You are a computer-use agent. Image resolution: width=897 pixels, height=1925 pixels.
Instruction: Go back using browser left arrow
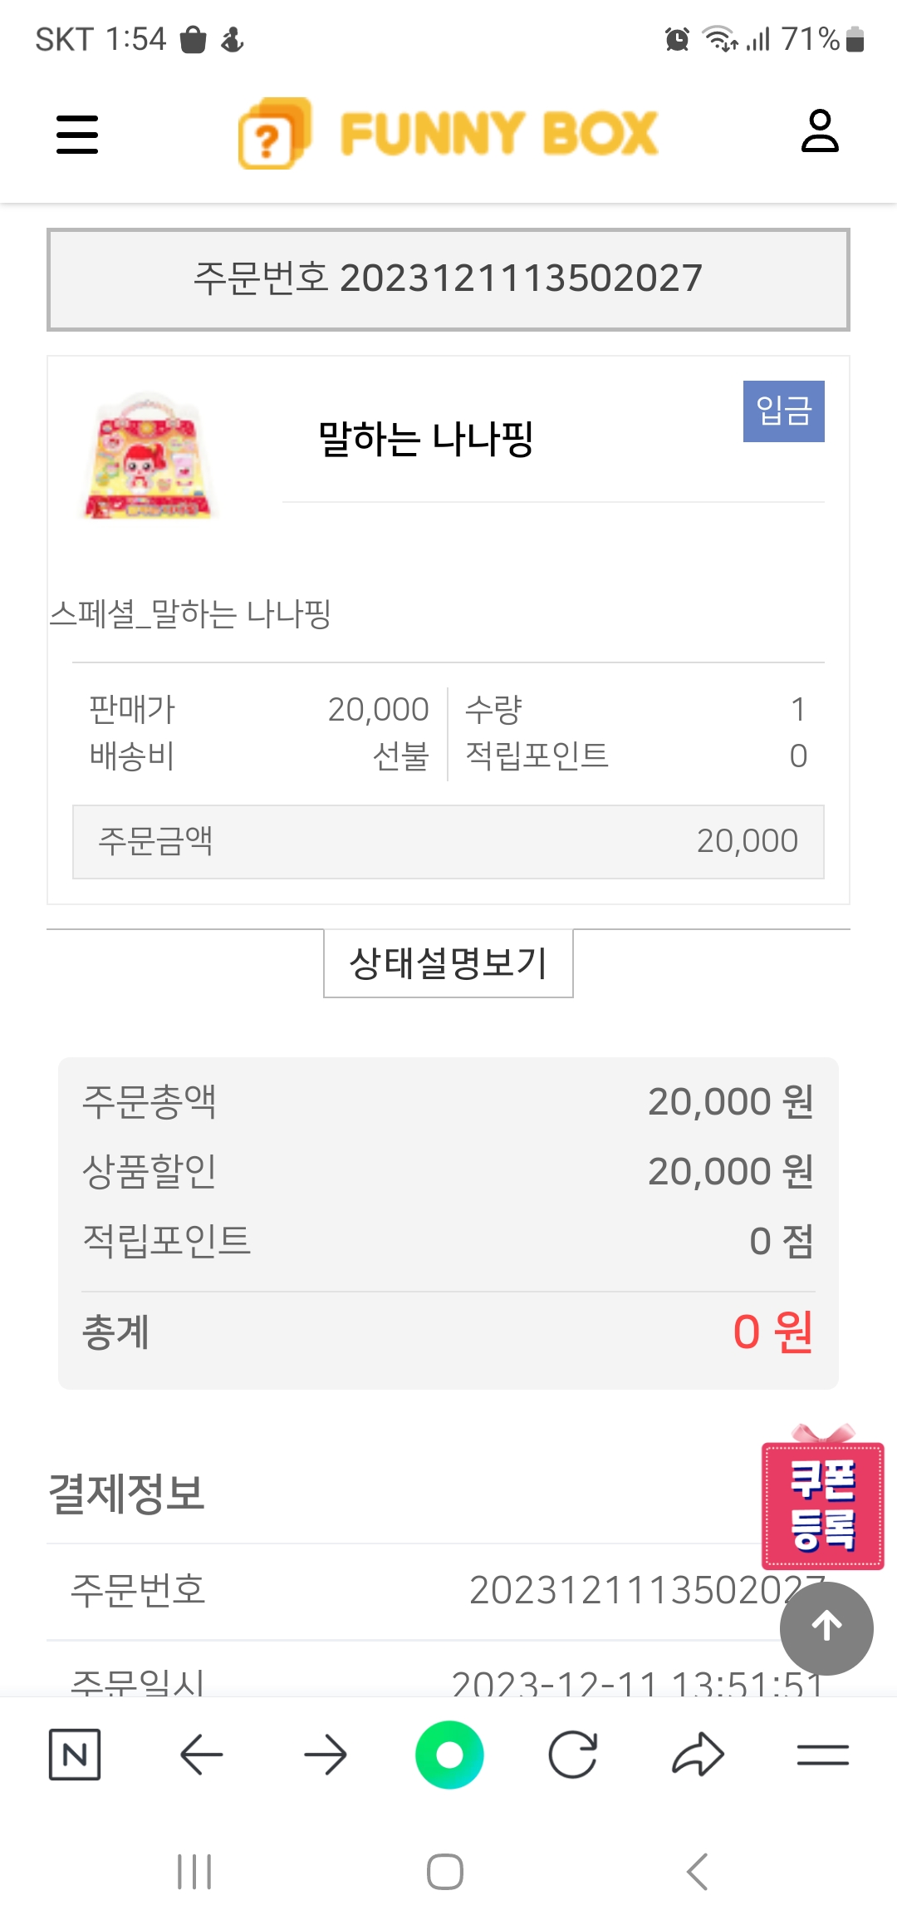coord(201,1755)
